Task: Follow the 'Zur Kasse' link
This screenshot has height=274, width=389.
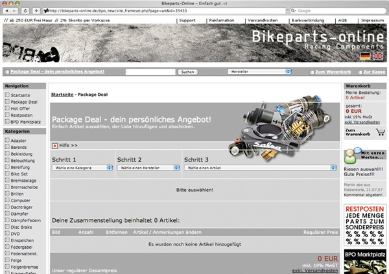Action: [374, 72]
